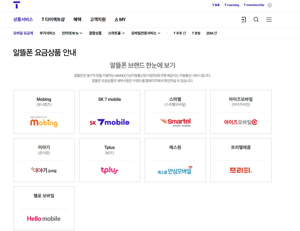300x231 pixels.
Task: Click the 이야기 모바일 logo
Action: click(x=44, y=170)
